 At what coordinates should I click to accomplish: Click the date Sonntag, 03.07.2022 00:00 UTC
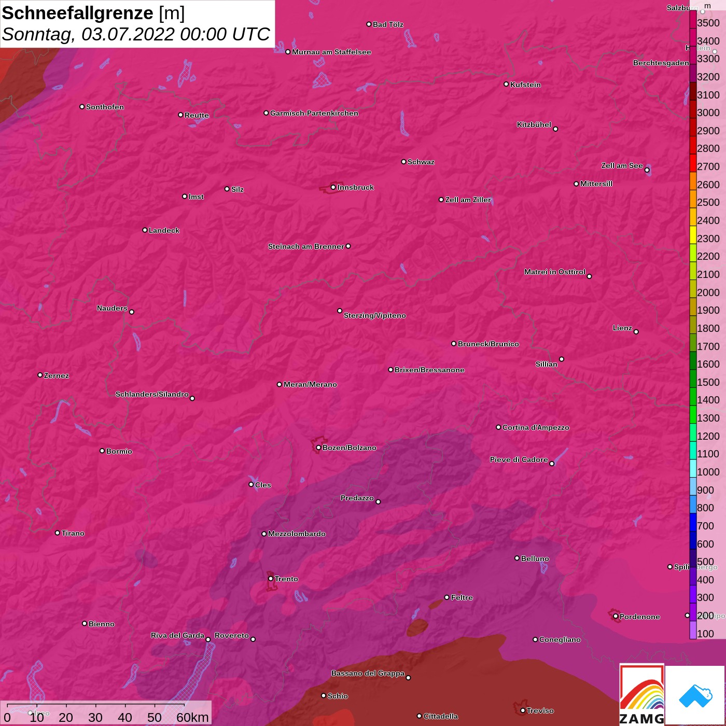136,34
